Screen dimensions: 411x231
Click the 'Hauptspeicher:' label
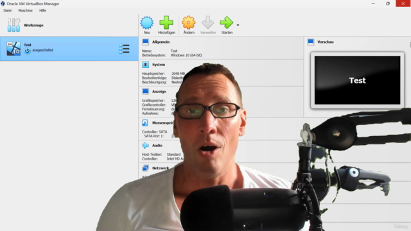click(153, 74)
